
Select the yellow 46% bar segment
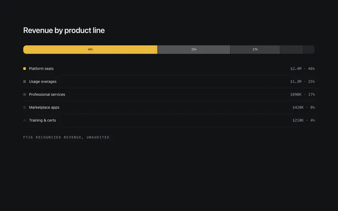(x=90, y=49)
